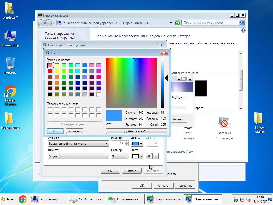Click the theme list scroll up arrow
This screenshot has height=205, width=273.
(x=241, y=53)
